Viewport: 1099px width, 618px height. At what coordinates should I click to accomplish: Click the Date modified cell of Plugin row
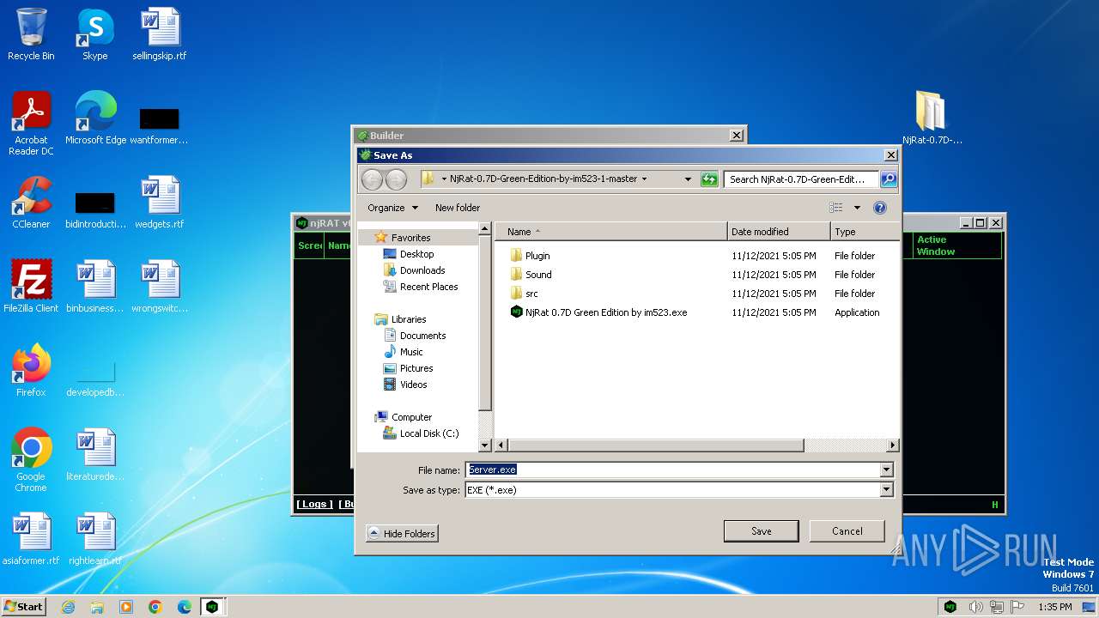pos(774,256)
